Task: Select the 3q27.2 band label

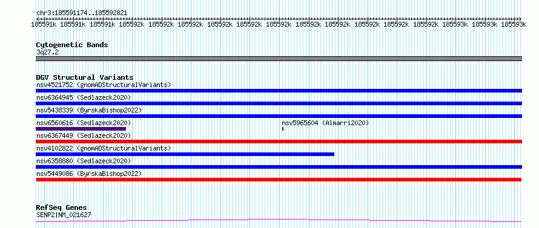Action: [x=47, y=52]
